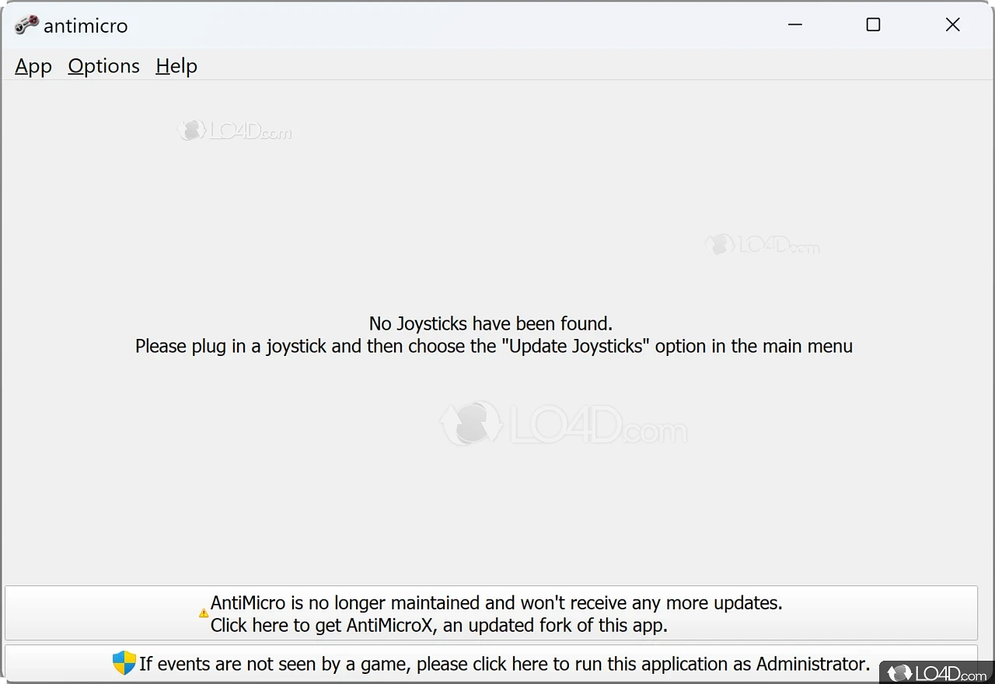The width and height of the screenshot is (995, 684).
Task: Click the blue and yellow shield icon
Action: (x=124, y=663)
